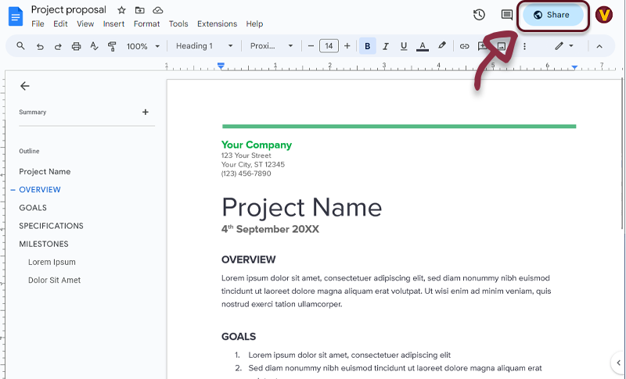Toggle underline formatting
626x379 pixels.
[404, 46]
